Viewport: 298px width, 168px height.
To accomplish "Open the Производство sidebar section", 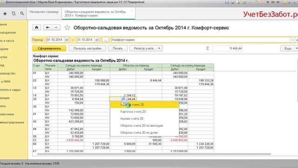I will click(7, 73).
